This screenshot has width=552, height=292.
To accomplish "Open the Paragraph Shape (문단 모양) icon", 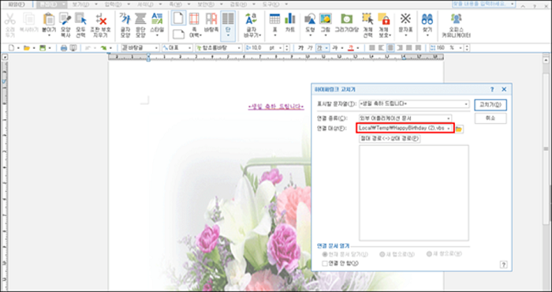I will coord(140,19).
